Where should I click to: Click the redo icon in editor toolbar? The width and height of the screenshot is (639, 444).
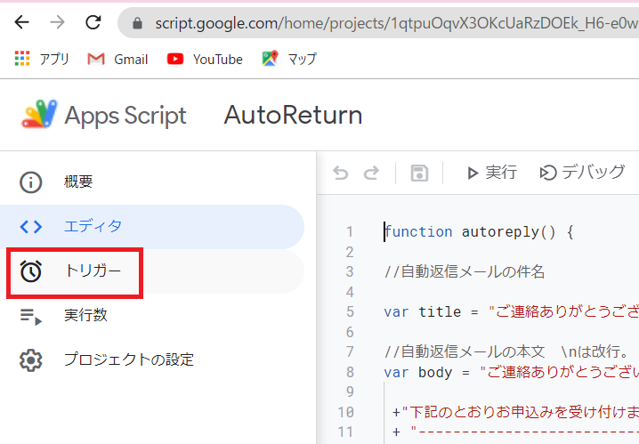pos(371,174)
